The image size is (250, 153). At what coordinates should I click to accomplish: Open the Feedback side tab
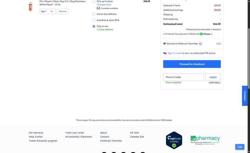point(245,96)
